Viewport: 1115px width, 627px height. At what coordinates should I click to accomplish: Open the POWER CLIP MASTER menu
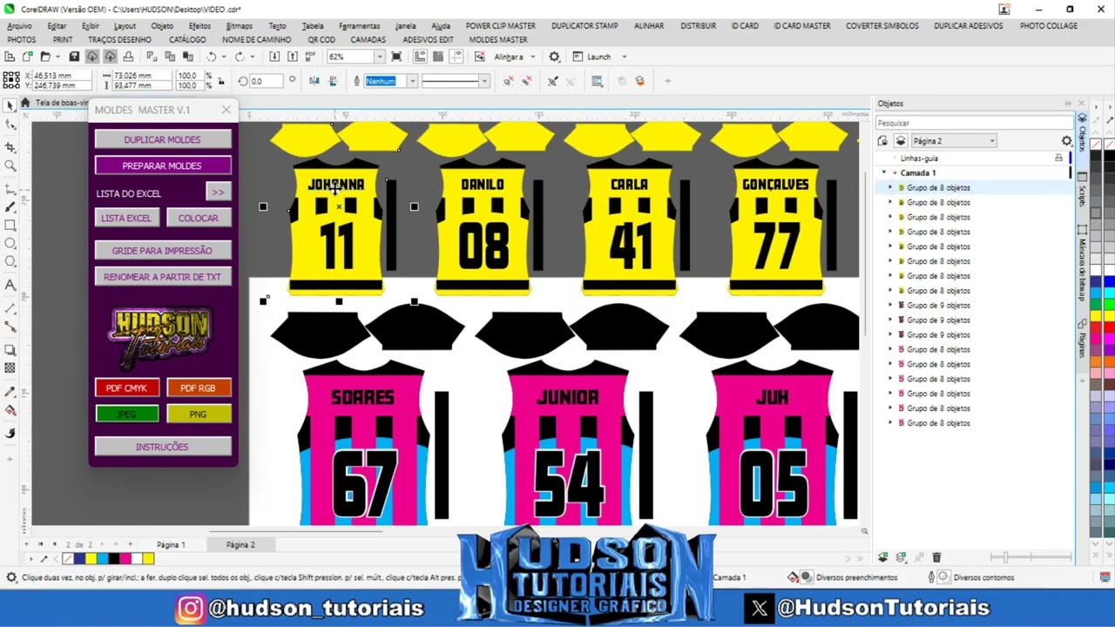(500, 26)
